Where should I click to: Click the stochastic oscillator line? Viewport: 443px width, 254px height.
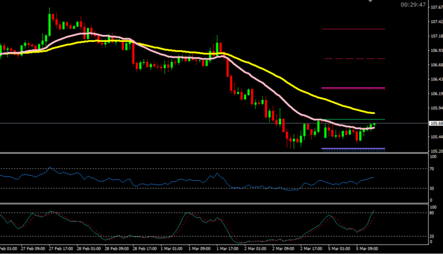click(183, 214)
